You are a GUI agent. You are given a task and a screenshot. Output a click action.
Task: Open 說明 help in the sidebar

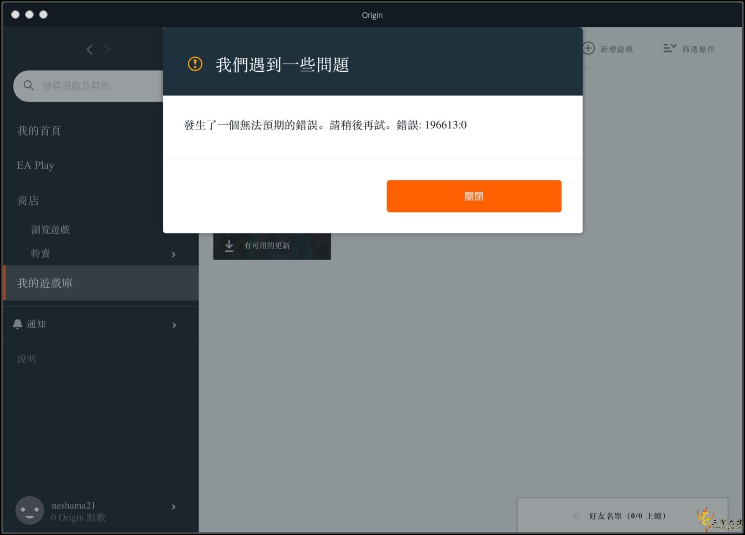26,359
